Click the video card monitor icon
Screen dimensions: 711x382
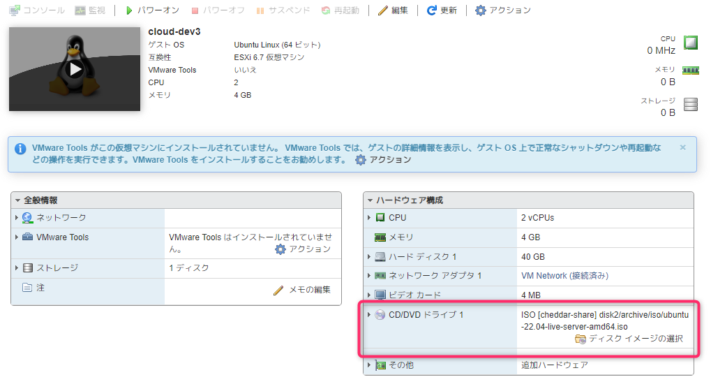(x=380, y=295)
